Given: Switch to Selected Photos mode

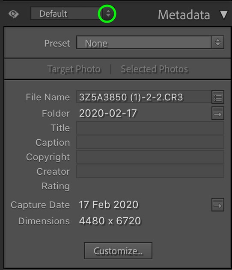Looking at the screenshot, I should (155, 69).
